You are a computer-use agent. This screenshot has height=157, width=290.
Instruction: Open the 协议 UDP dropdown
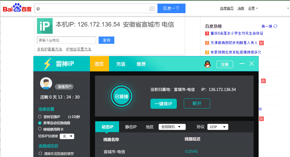point(218,127)
